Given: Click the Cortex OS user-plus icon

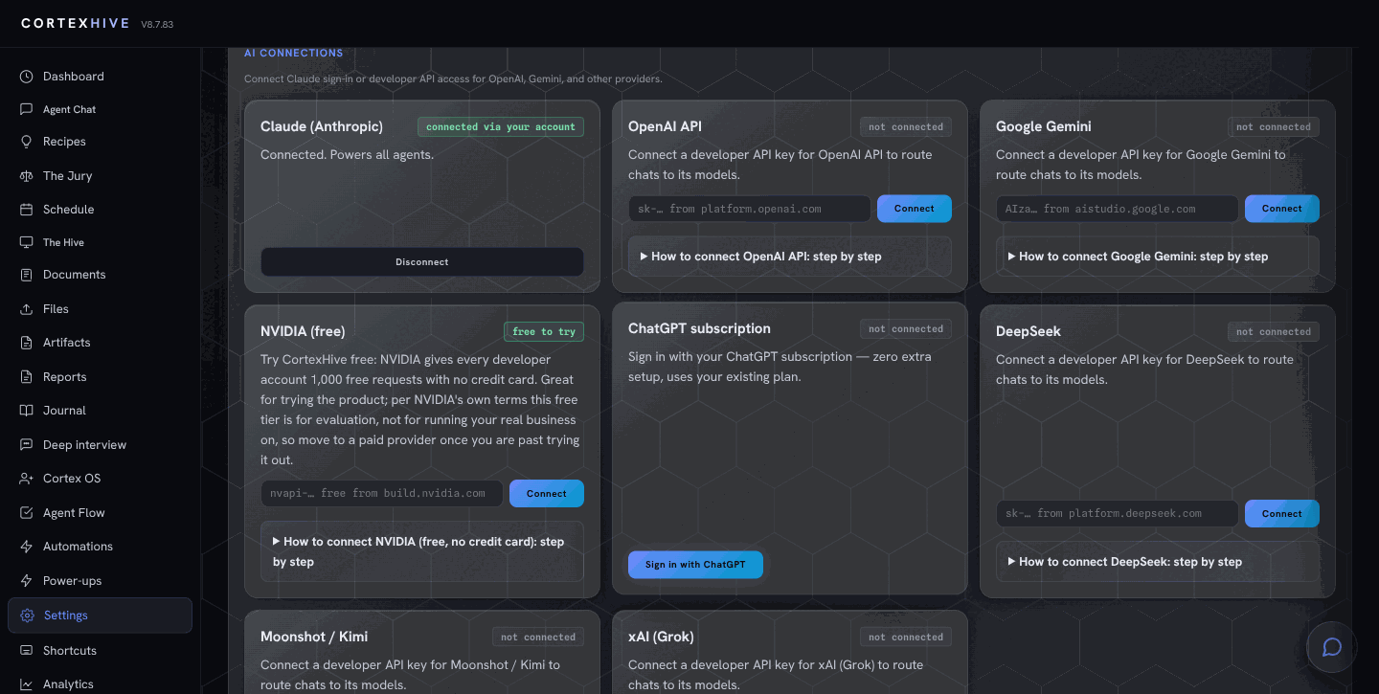Looking at the screenshot, I should 27,479.
